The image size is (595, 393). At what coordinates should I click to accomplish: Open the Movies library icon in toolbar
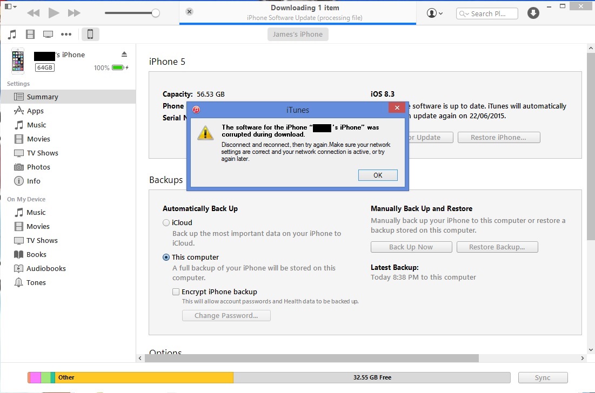coord(30,35)
